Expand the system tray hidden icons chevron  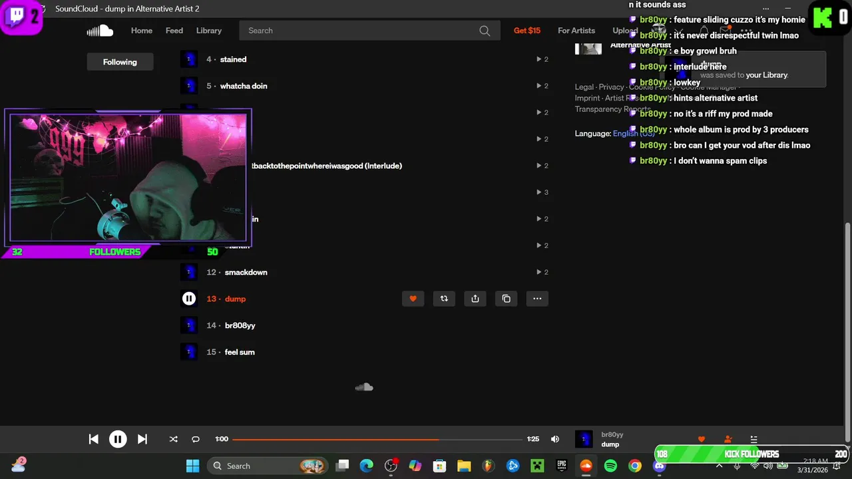pyautogui.click(x=719, y=466)
